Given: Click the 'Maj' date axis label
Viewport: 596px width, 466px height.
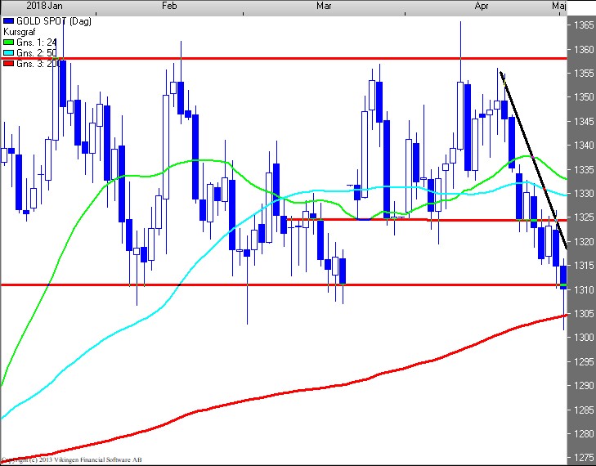Looking at the screenshot, I should [x=559, y=6].
